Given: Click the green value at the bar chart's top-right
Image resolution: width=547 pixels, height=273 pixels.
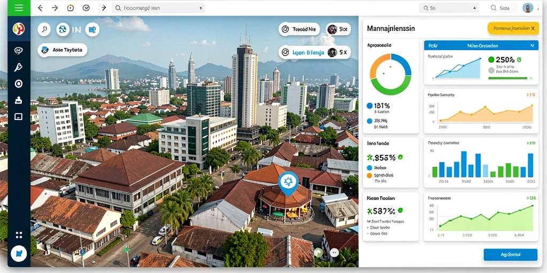Looking at the screenshot, I should point(531,143).
